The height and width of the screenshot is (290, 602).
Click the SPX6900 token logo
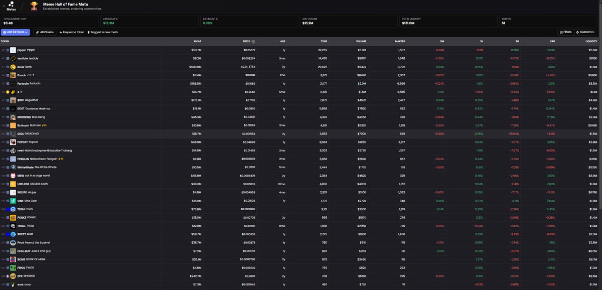[13, 276]
